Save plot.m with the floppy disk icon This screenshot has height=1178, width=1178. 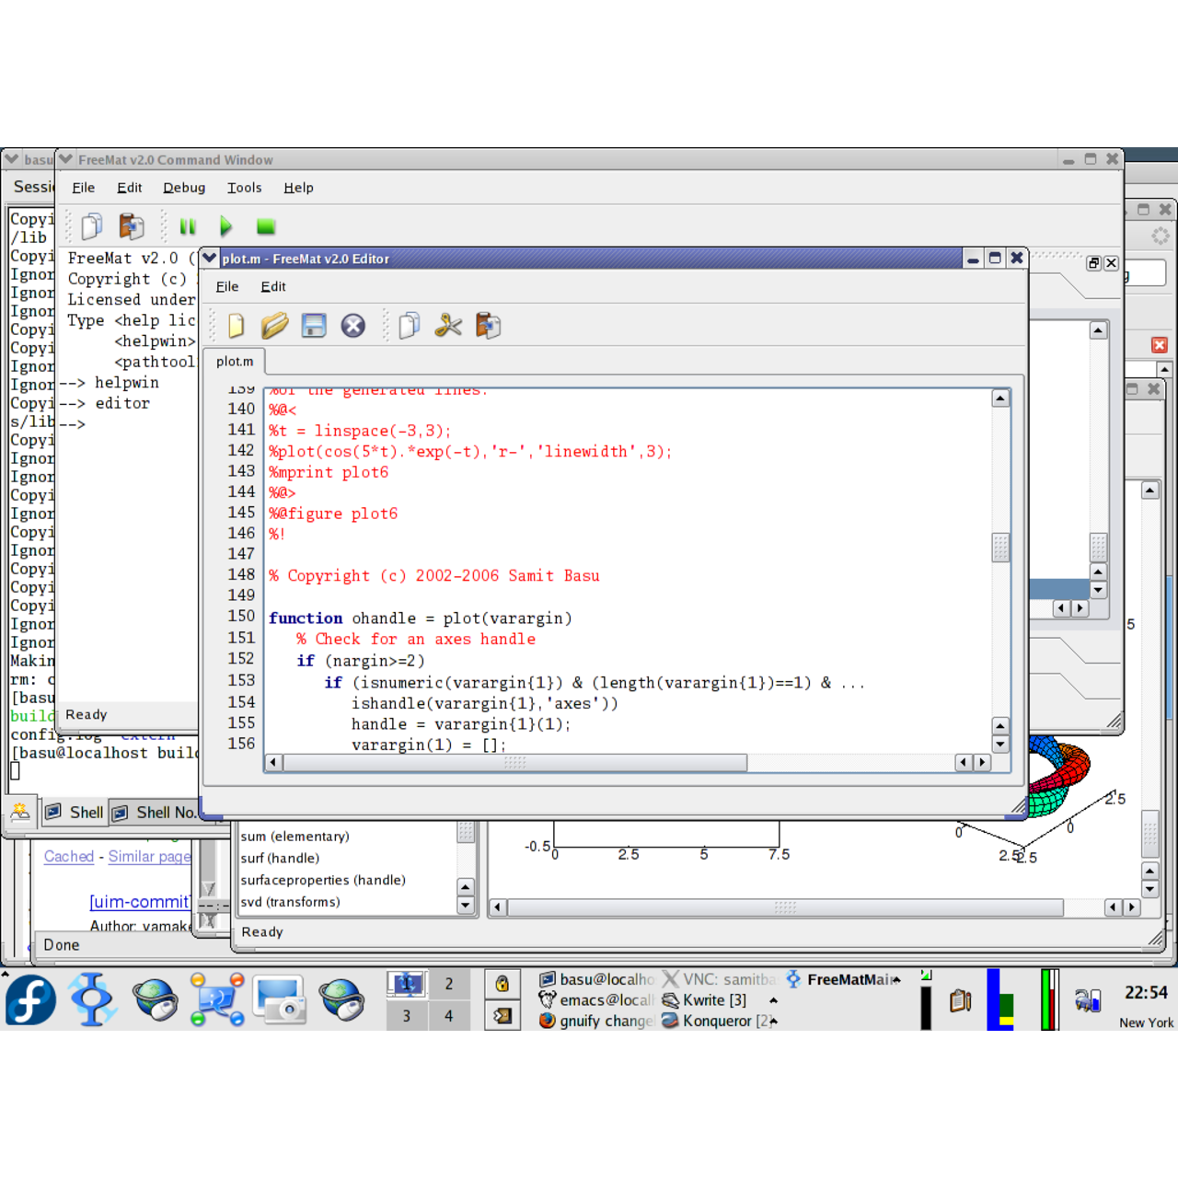pyautogui.click(x=314, y=326)
